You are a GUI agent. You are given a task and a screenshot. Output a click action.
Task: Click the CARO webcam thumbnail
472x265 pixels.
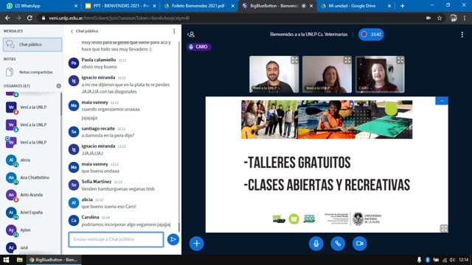380,74
